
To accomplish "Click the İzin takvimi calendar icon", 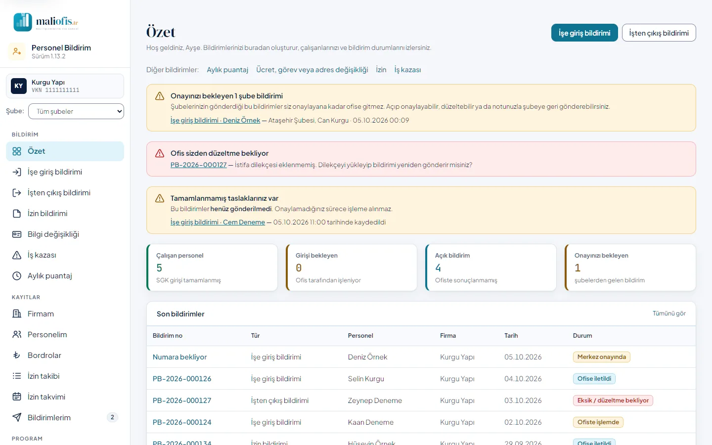I will tap(17, 397).
